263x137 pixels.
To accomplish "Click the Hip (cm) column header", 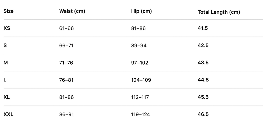I will (141, 11).
